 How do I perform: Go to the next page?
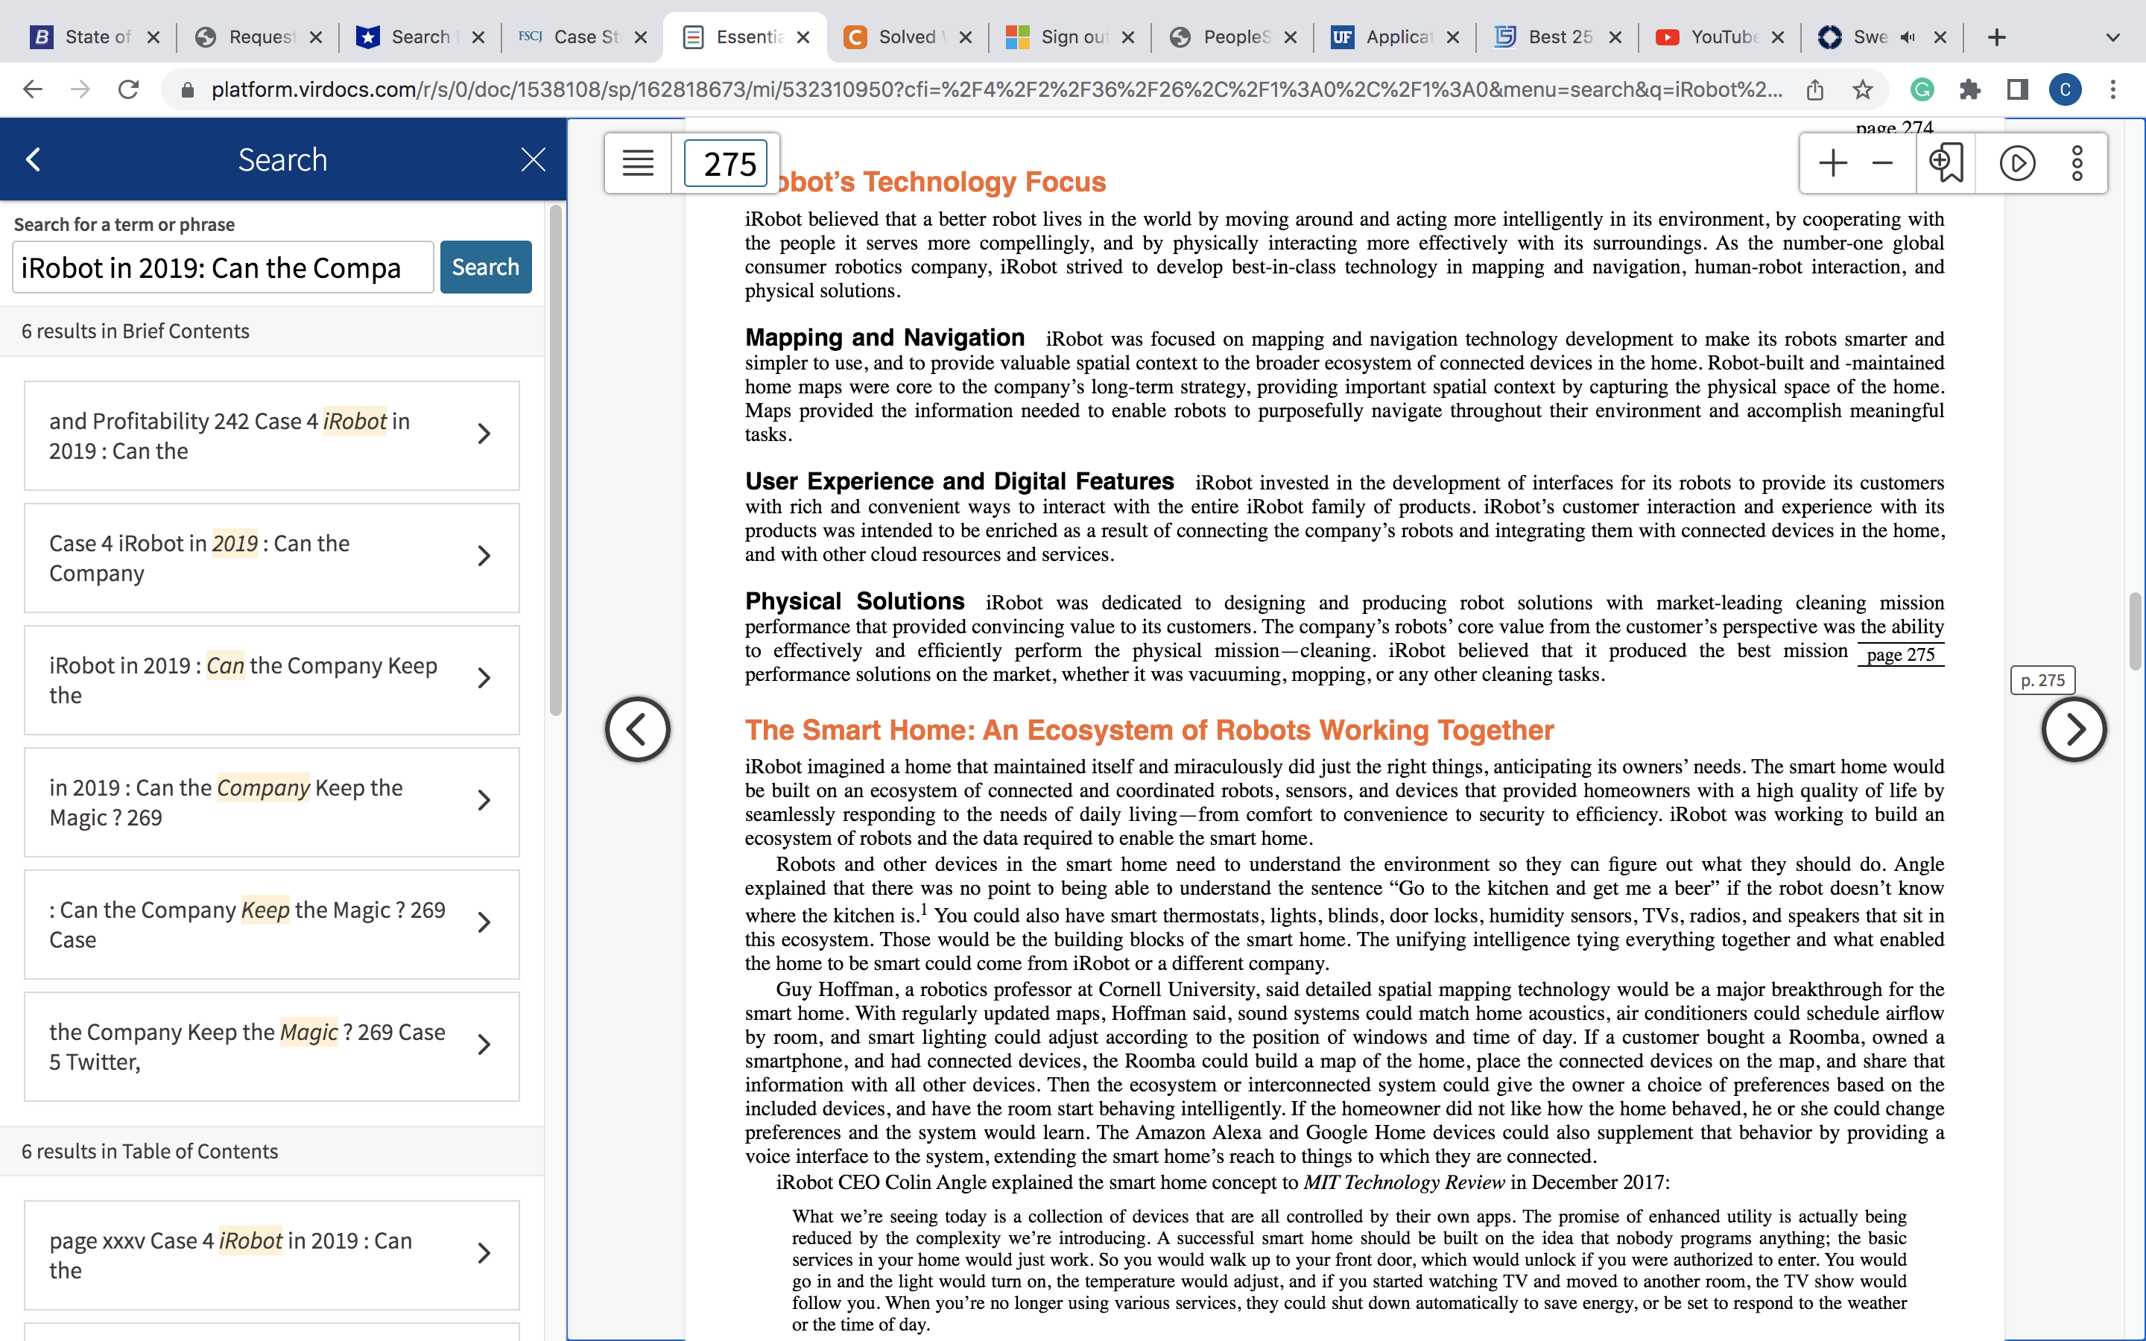point(2073,729)
